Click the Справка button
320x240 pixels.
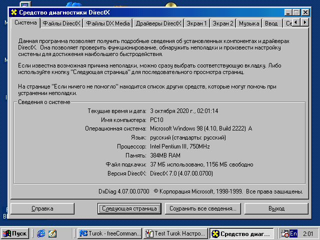coord(42,208)
